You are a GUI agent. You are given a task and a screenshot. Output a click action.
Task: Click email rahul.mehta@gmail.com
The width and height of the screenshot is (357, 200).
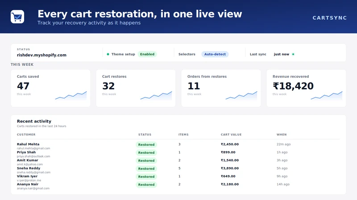click(33, 148)
